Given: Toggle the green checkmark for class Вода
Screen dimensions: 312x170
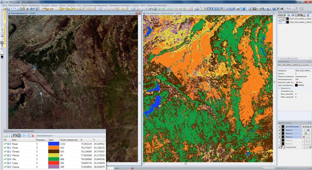Looking at the screenshot, I should [x=5, y=144].
